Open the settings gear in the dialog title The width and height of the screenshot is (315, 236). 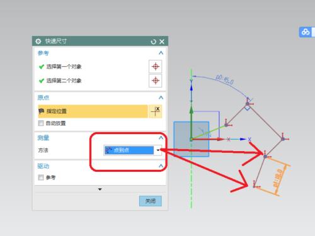(x=38, y=42)
